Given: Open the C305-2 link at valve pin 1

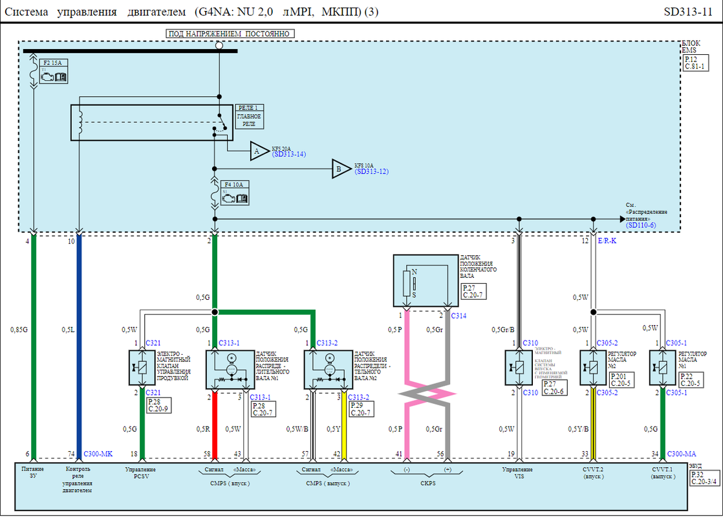Looking at the screenshot, I should [607, 343].
